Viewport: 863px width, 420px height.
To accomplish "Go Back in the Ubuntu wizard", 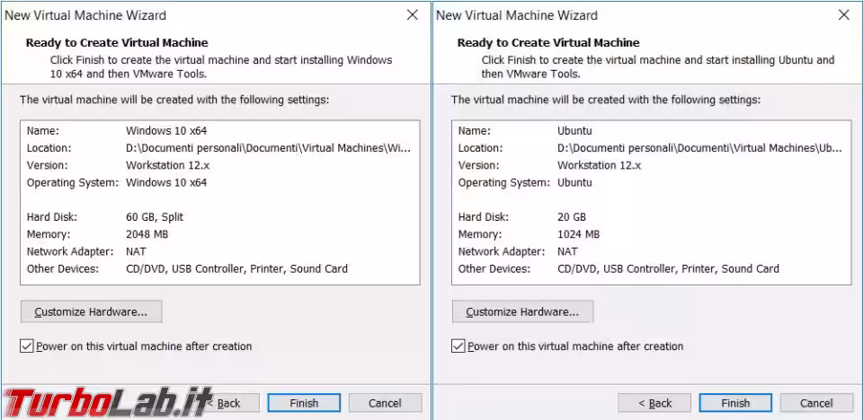I will coord(654,403).
